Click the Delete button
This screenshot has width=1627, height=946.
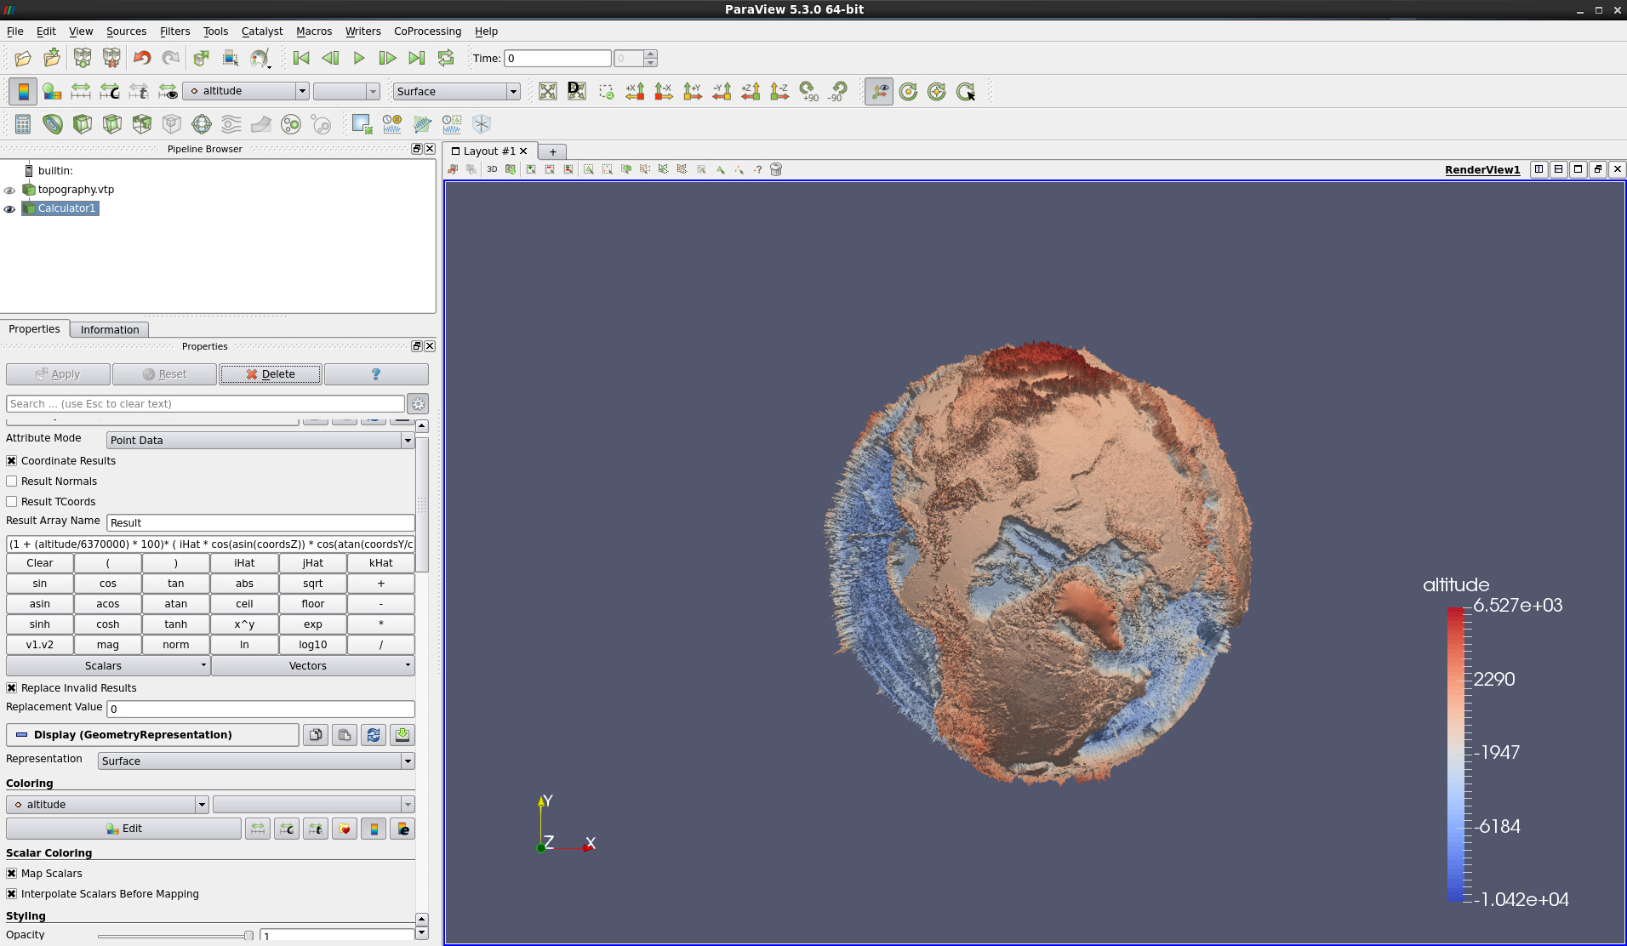pos(271,374)
